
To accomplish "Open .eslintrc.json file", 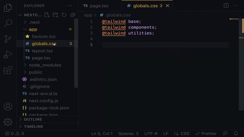I will tap(43, 80).
